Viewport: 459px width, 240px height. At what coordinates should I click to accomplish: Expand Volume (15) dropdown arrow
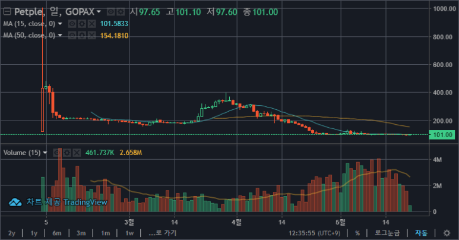click(x=45, y=153)
